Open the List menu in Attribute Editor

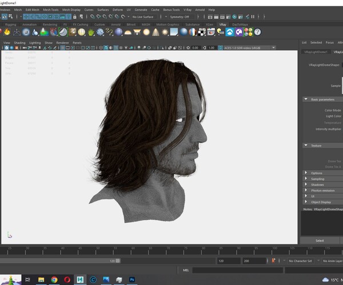pyautogui.click(x=304, y=43)
